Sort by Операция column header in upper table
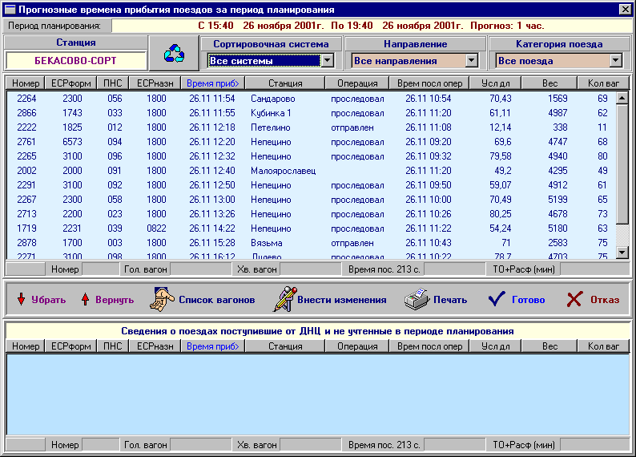The width and height of the screenshot is (636, 457). point(357,83)
